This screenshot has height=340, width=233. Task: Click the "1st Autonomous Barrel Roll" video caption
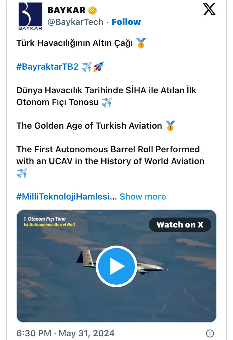click(49, 224)
